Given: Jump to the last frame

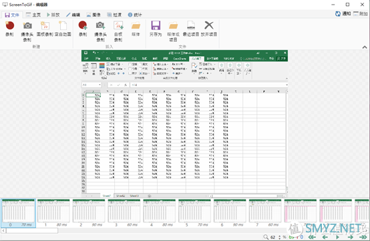Looking at the screenshot, I should tap(363, 237).
